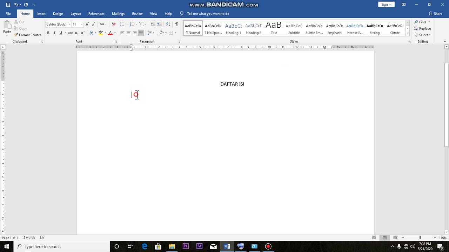This screenshot has width=449, height=252.
Task: Decrease paragraph indent
Action: 153,24
